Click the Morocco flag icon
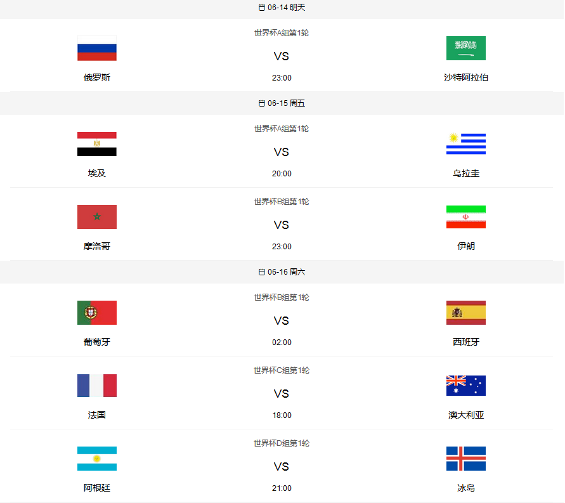 pyautogui.click(x=97, y=217)
